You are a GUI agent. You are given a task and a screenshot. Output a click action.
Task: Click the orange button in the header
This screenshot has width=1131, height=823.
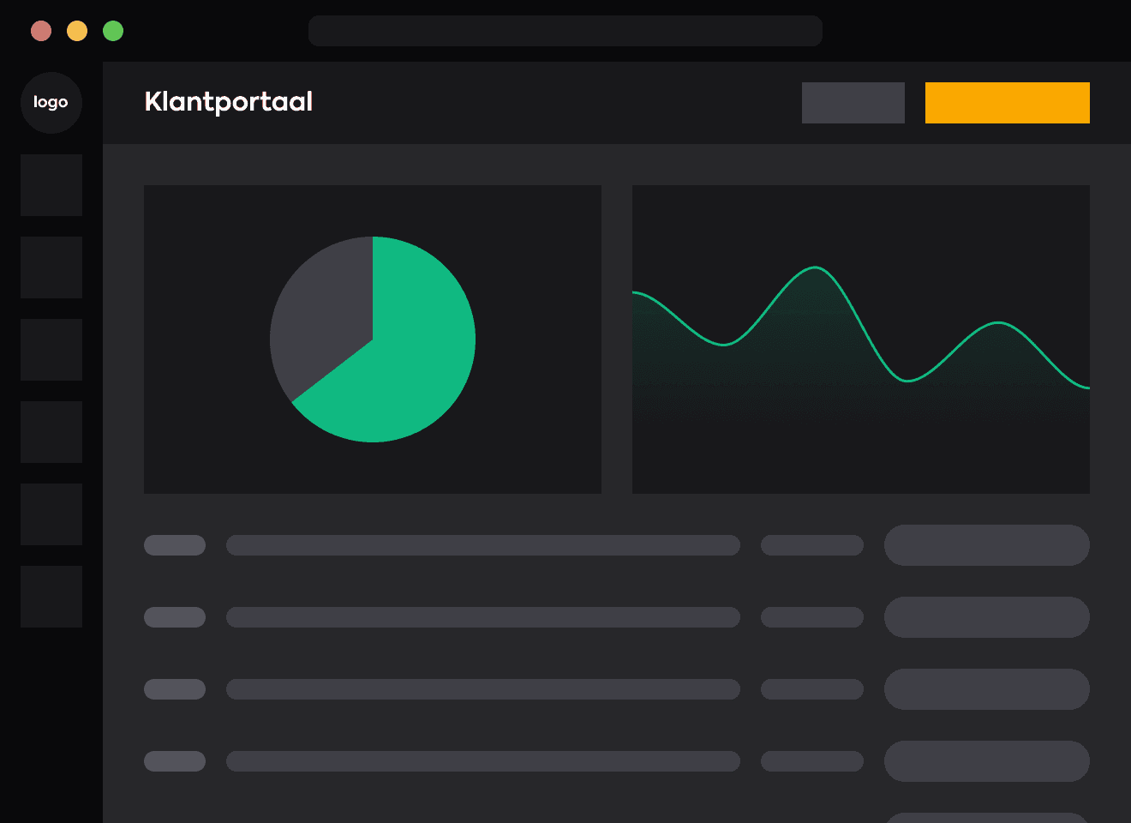click(x=1008, y=103)
